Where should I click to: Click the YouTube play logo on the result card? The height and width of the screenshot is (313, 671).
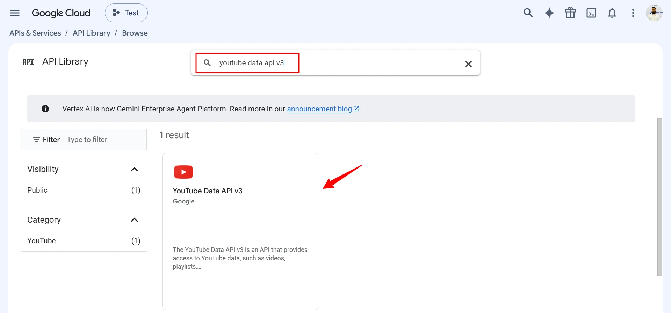[183, 172]
